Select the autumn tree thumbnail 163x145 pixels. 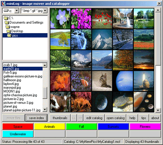(123, 60)
